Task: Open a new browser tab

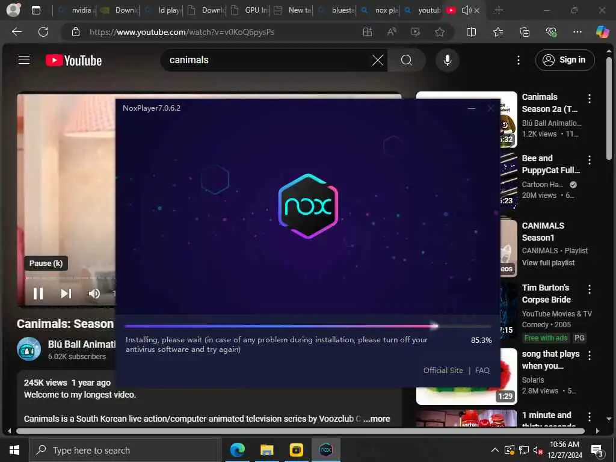Action: [x=499, y=10]
